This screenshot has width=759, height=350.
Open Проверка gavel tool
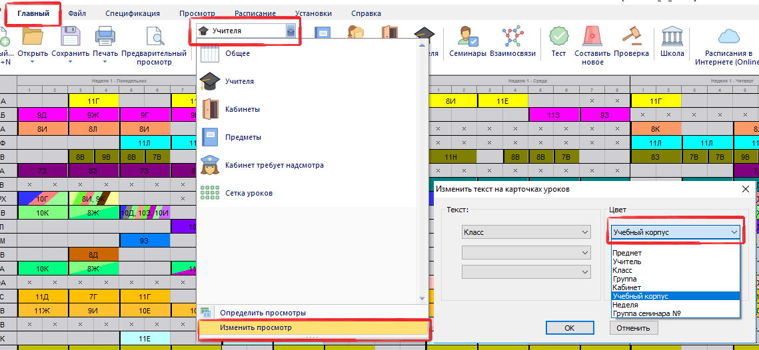631,37
